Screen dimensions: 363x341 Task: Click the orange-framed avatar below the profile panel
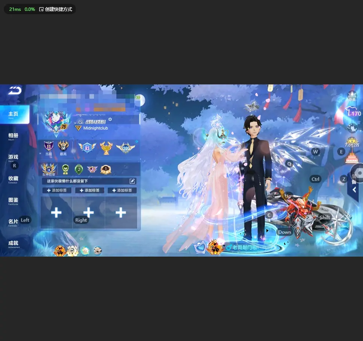click(x=60, y=251)
